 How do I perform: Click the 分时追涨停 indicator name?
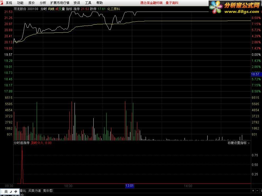pos(21,143)
